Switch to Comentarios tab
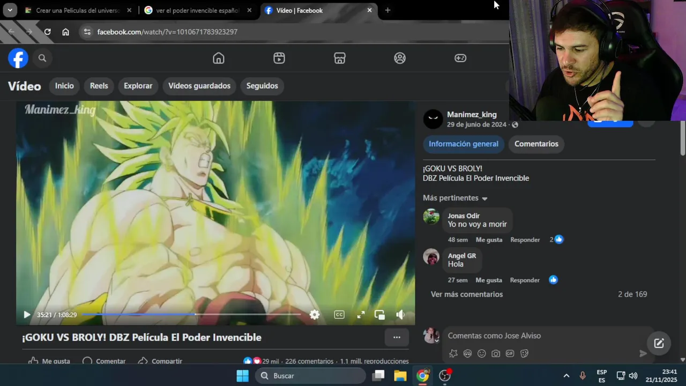 tap(536, 144)
